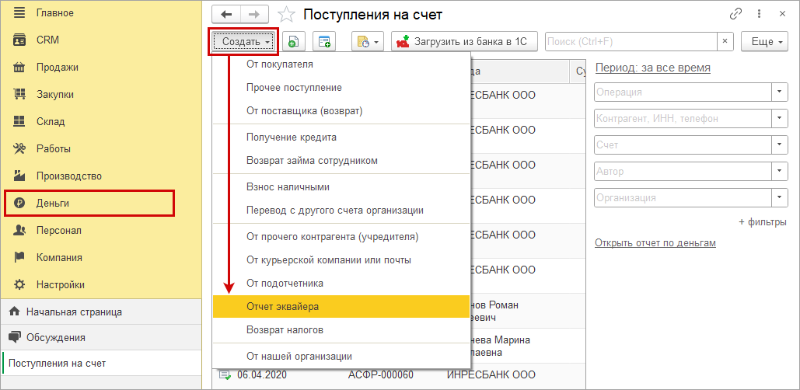
Task: Select От нашей организации menu item
Action: coord(341,357)
